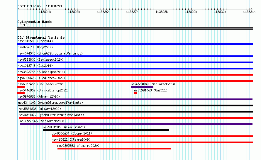
Task: Open nsv4081477 (gnomADStructuralVariants) label
Action: 51,115
